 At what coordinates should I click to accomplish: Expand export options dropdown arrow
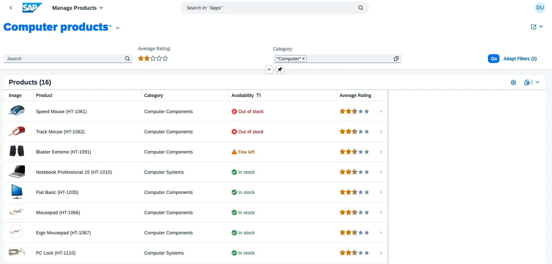coord(538,82)
